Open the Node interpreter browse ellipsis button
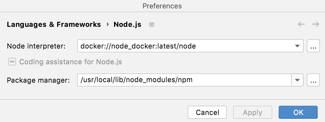This screenshot has height=122, width=325. point(313,46)
